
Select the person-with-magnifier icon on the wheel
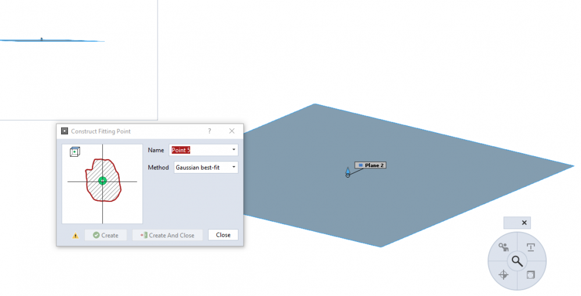tap(503, 247)
